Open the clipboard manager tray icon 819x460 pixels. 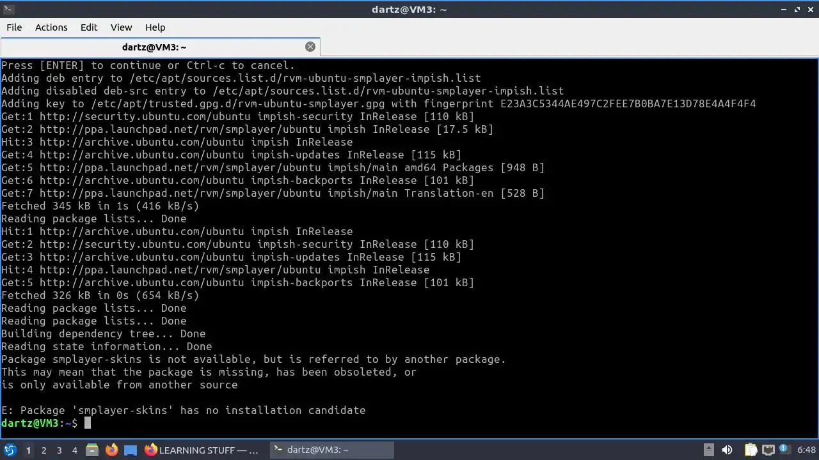751,450
